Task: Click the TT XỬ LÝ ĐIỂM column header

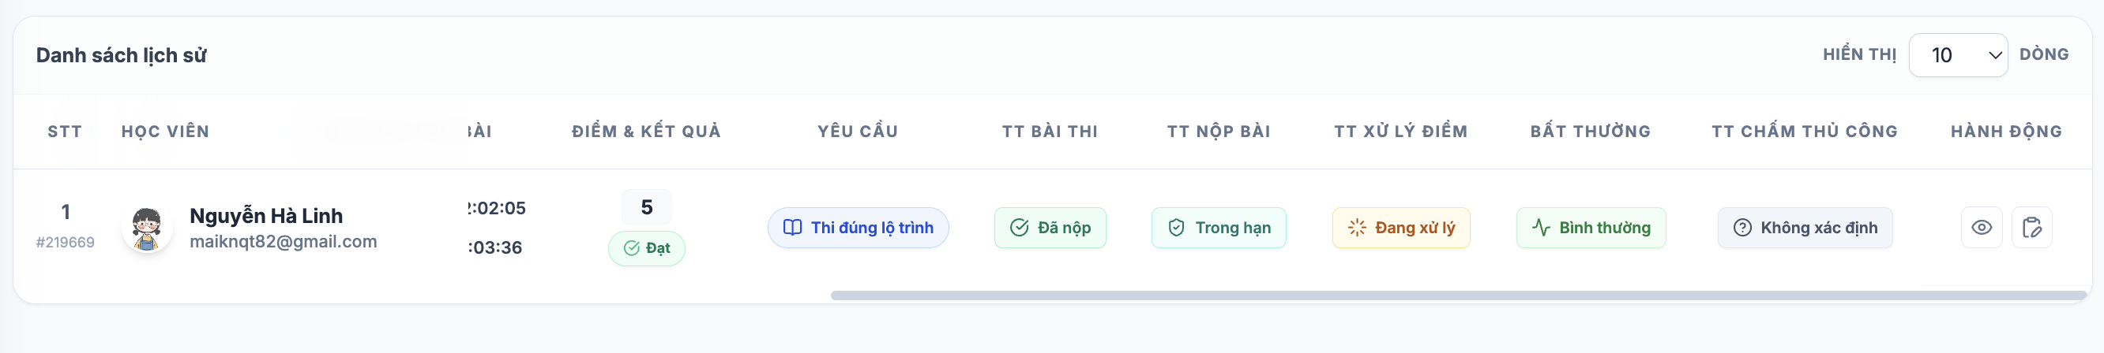Action: [1401, 132]
